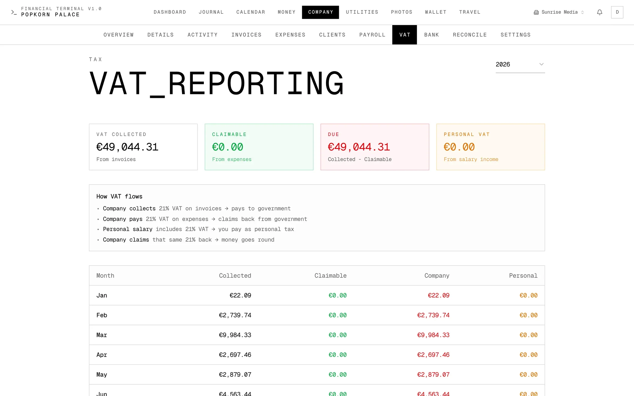Open the Details tab
Screen dimensions: 634x396
point(161,35)
